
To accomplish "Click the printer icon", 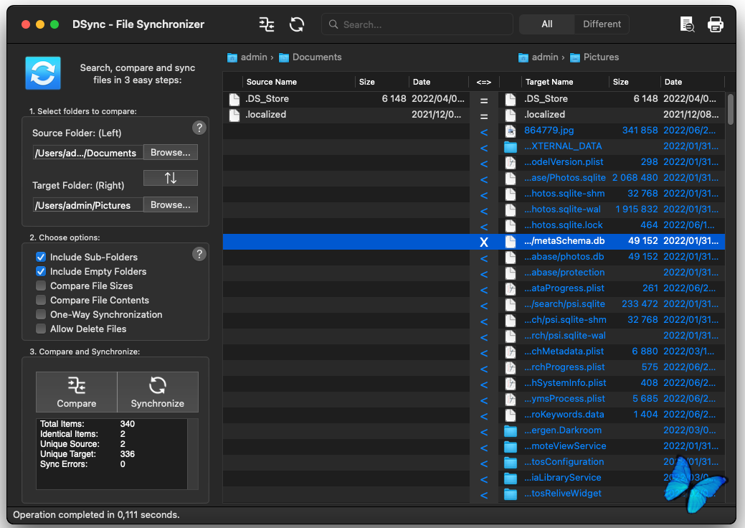I will pos(715,24).
